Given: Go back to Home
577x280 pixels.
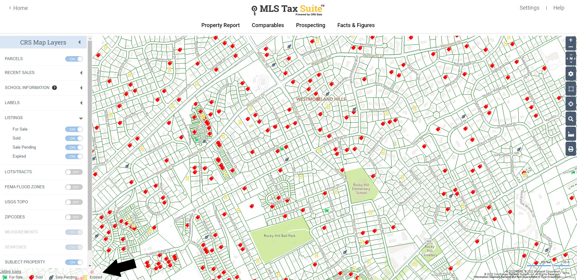Looking at the screenshot, I should 18,8.
